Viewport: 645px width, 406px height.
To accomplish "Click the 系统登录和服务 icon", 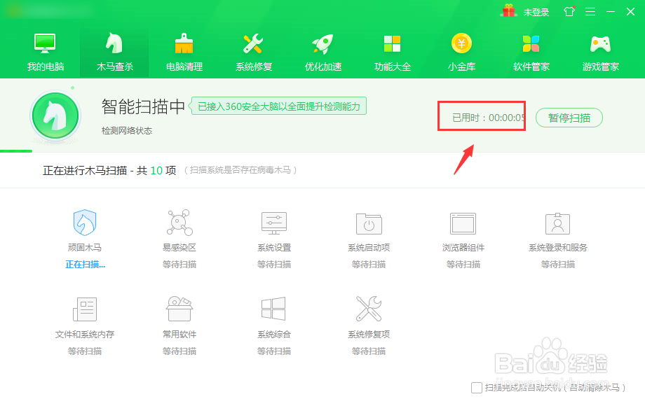I will 557,224.
